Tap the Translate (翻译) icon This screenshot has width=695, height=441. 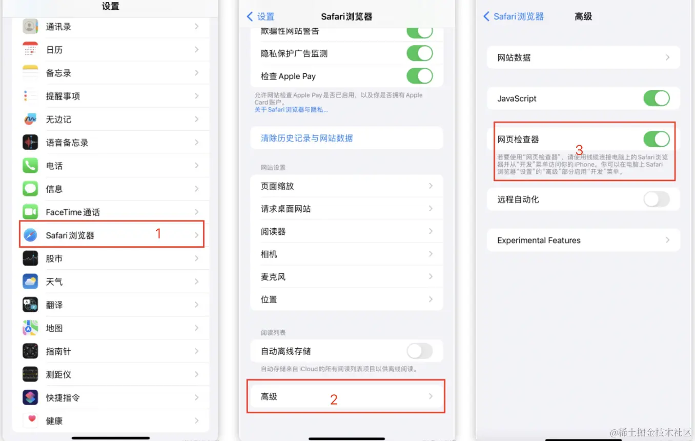[30, 305]
